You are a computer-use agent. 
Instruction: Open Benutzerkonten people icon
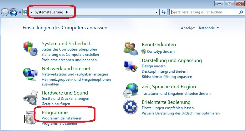(x=131, y=48)
